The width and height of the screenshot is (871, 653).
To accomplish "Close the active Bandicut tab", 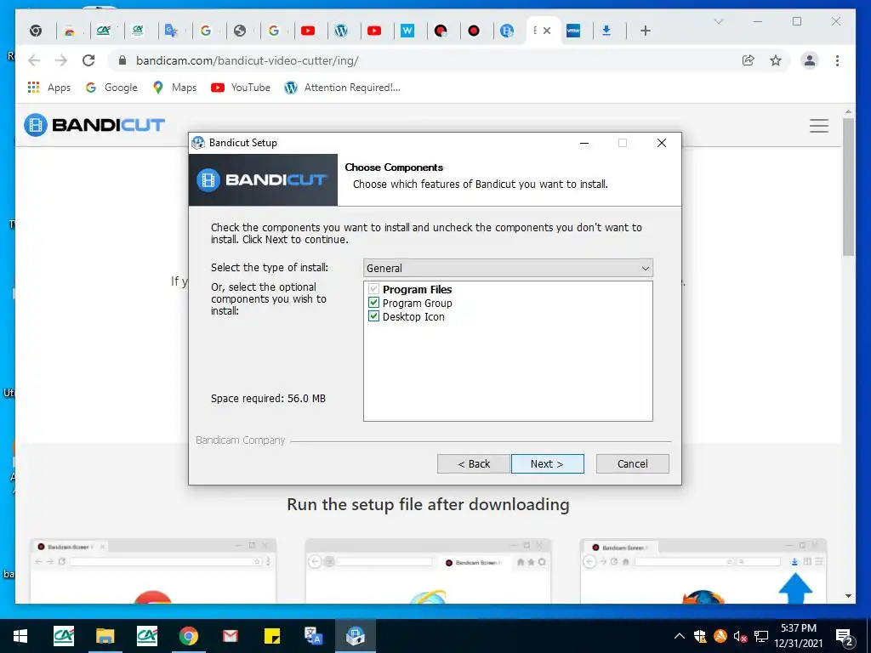I will coord(547,31).
